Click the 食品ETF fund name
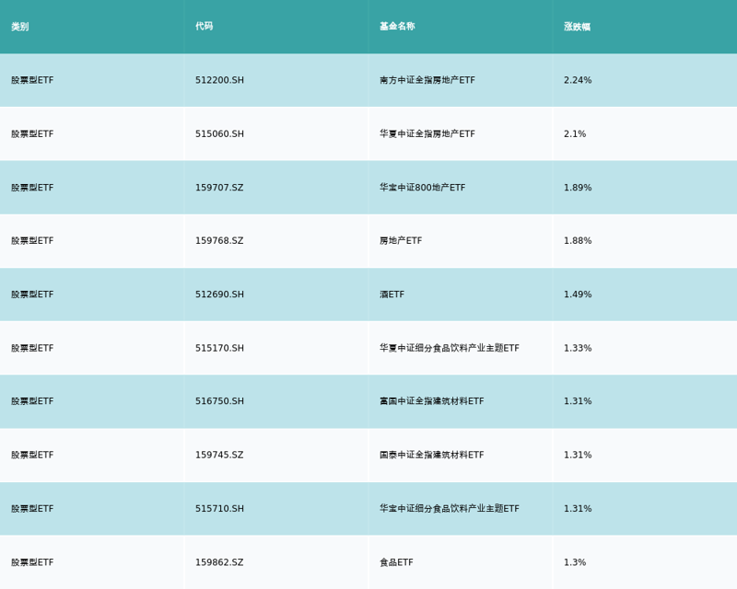 click(396, 562)
